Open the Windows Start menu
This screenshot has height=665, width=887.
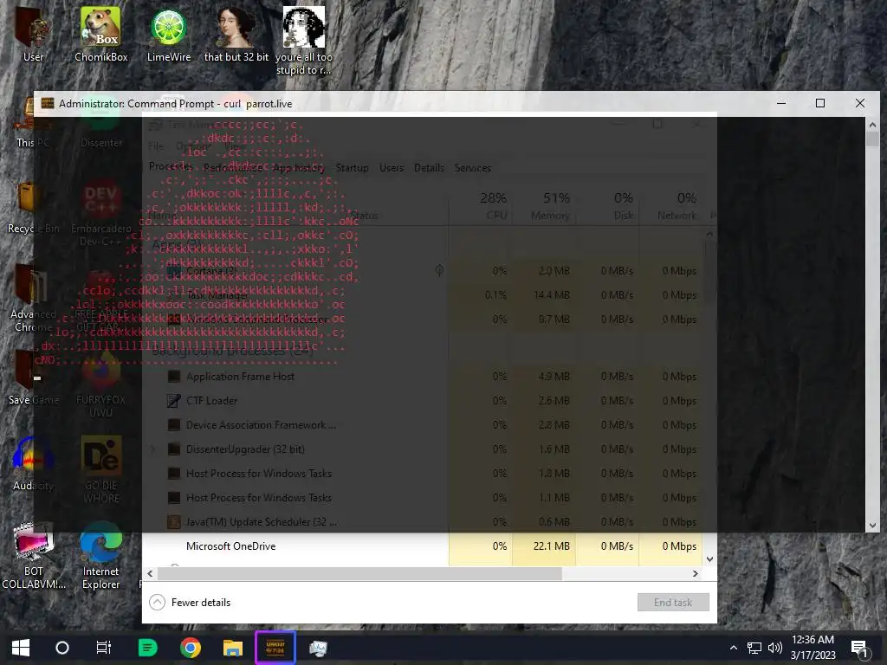pyautogui.click(x=21, y=648)
